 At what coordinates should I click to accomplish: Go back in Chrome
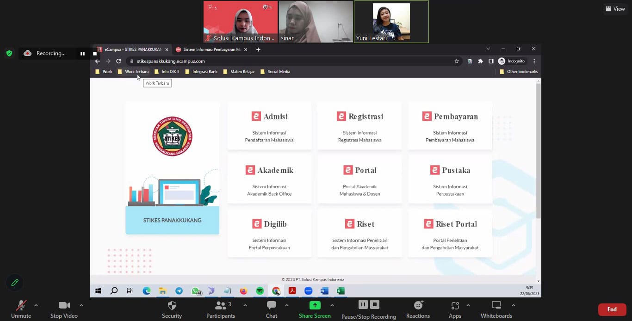[x=97, y=61]
